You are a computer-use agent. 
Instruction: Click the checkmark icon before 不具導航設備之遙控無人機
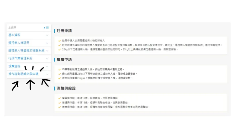[60, 69]
